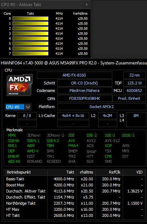This screenshot has height=224, width=147.
Task: Click the 1.3625 V VID value
Action: (x=135, y=191)
